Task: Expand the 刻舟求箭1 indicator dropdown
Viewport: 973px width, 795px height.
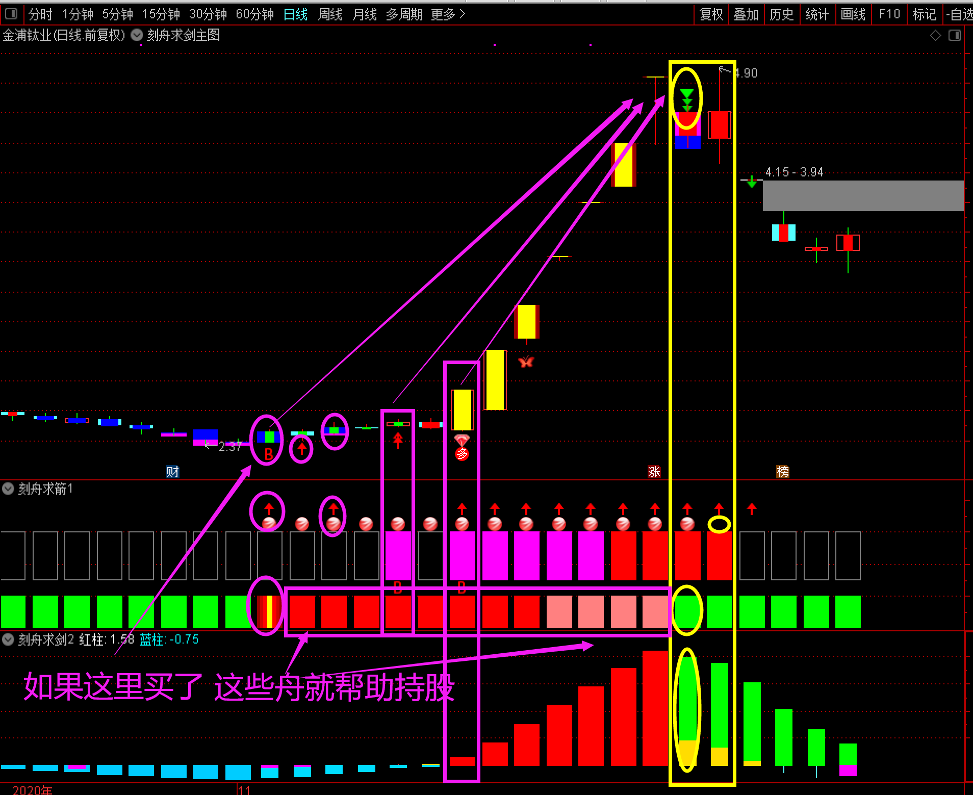Action: pyautogui.click(x=8, y=489)
